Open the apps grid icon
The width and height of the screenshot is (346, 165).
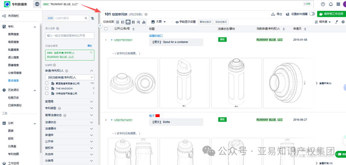click(x=338, y=4)
